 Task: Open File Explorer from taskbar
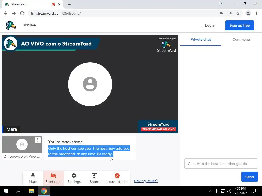point(31,191)
